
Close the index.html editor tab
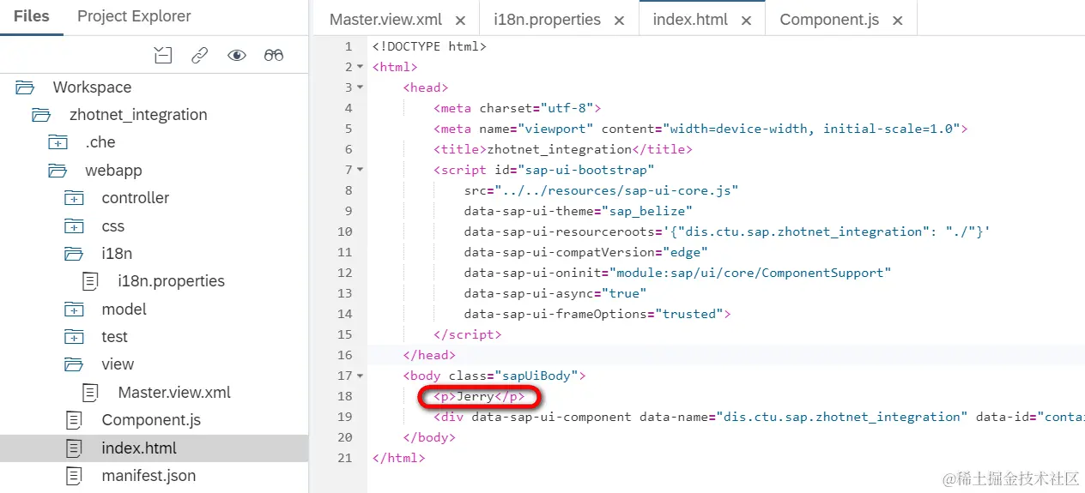[746, 21]
